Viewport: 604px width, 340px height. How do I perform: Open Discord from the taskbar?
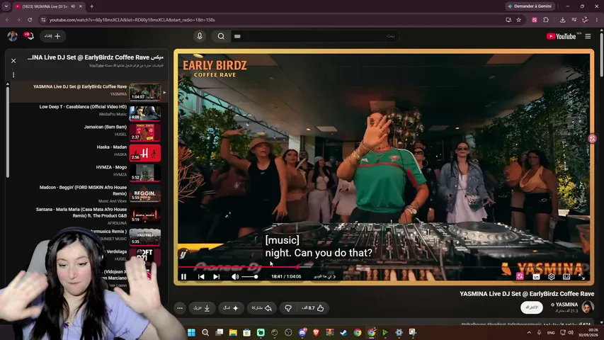pos(302,332)
